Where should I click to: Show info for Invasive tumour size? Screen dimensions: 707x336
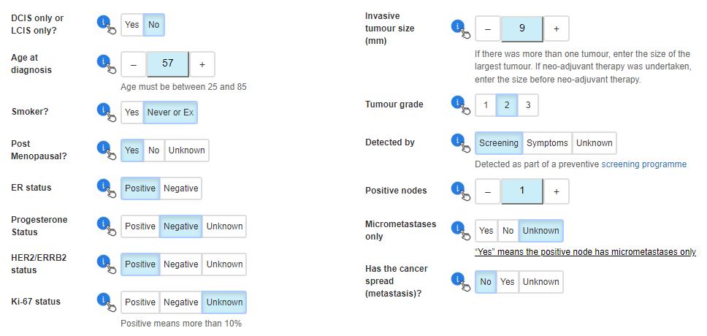tap(460, 28)
